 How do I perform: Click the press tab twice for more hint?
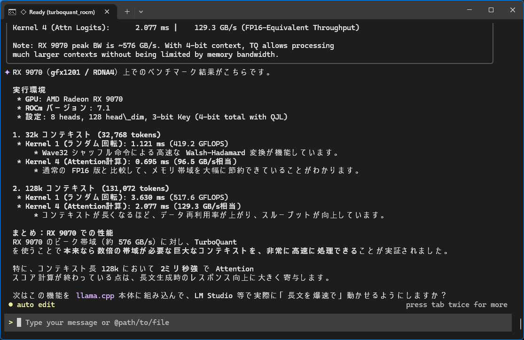[x=456, y=305]
